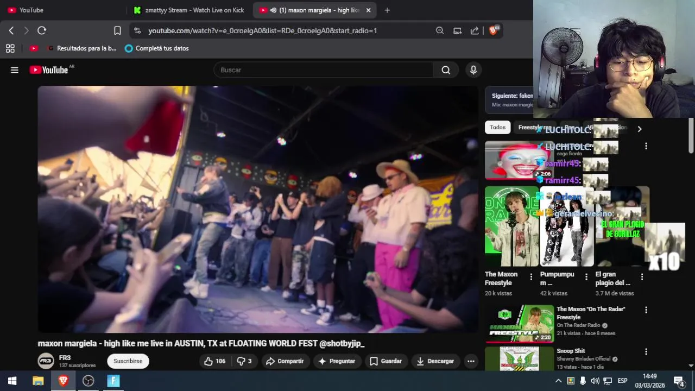Open The Maxon On The Radar thumbnail
Viewport: 695px width, 391px height.
[x=519, y=324]
